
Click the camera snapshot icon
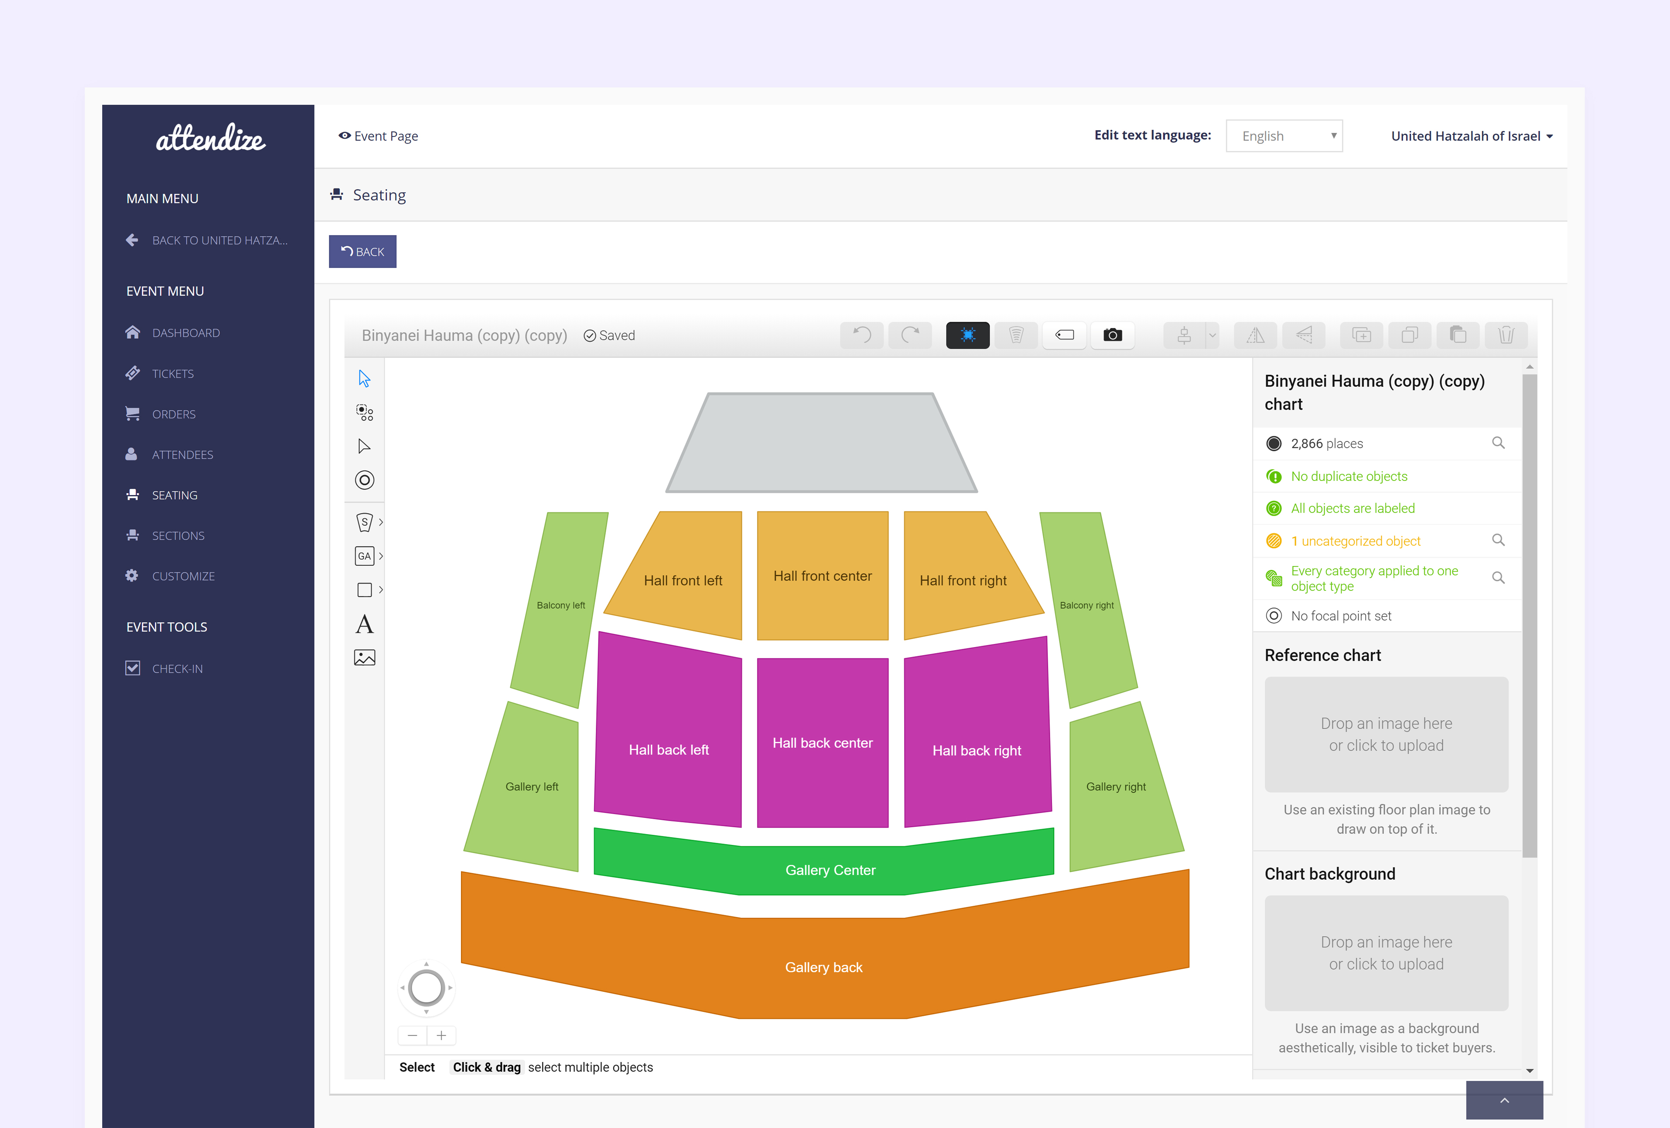[1112, 336]
